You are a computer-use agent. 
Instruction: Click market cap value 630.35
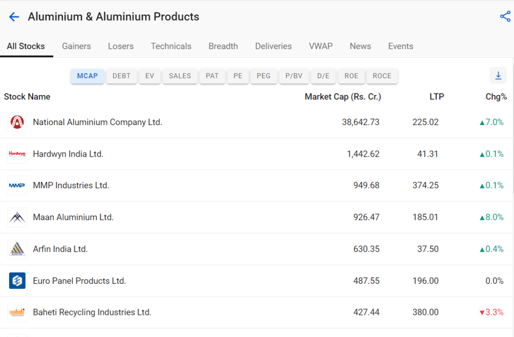366,249
